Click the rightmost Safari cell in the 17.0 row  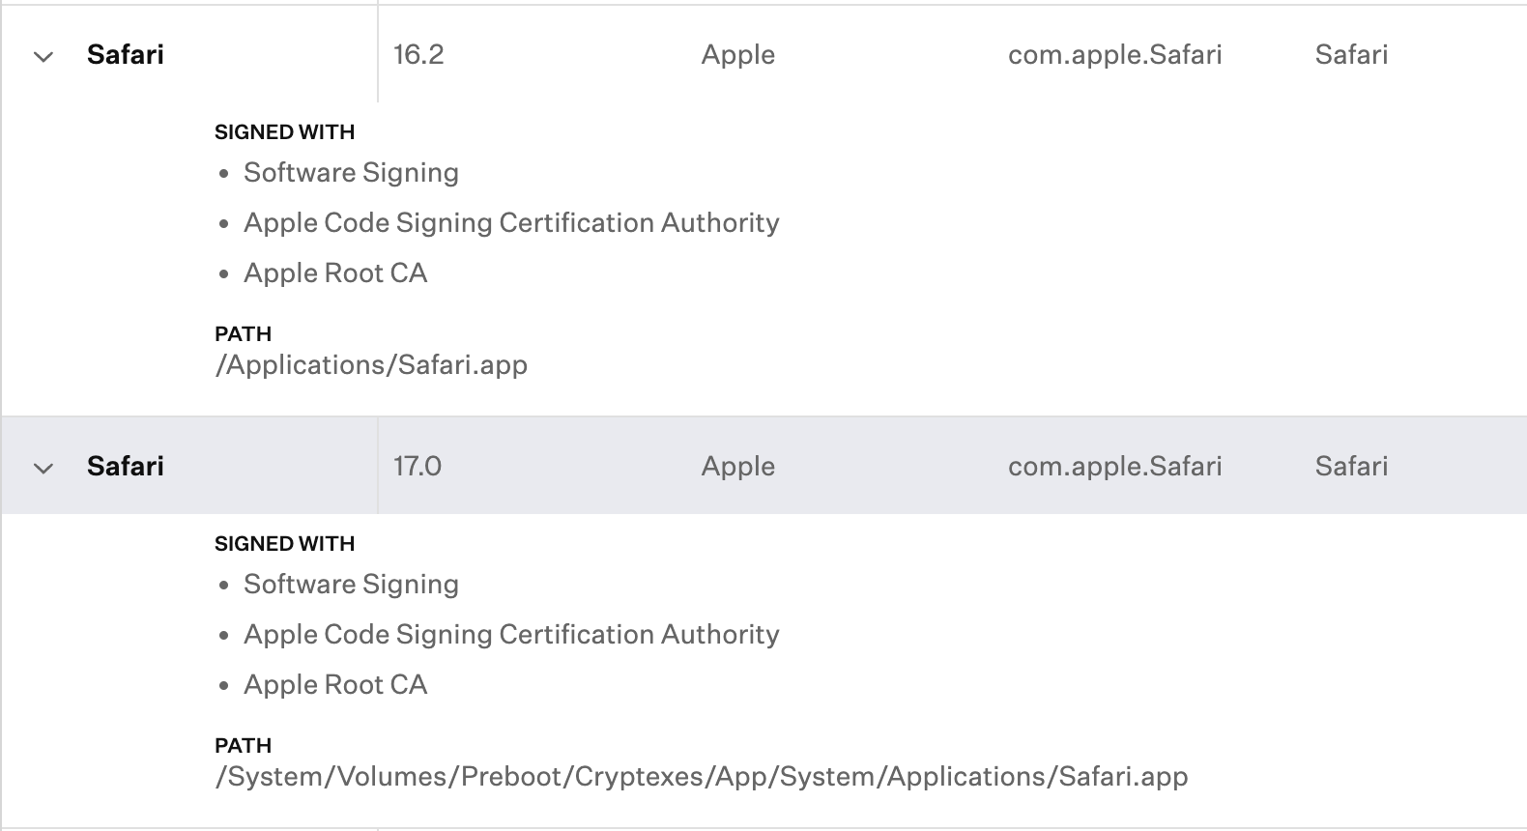click(1351, 467)
